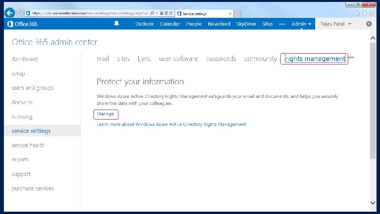
Task: Open service health in sidebar
Action: click(28, 145)
